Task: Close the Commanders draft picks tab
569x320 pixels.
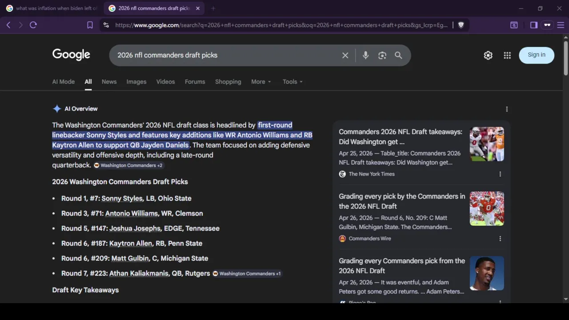Action: tap(198, 8)
